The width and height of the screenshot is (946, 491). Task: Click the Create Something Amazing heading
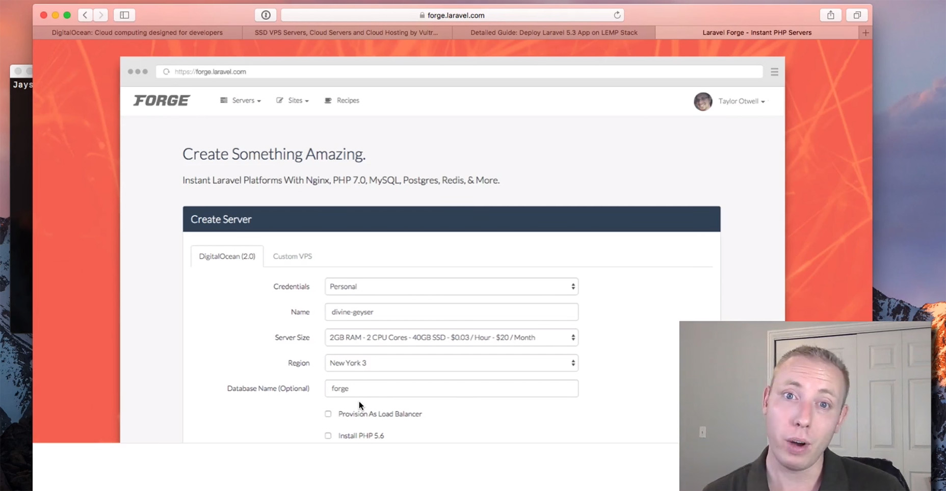pyautogui.click(x=274, y=154)
